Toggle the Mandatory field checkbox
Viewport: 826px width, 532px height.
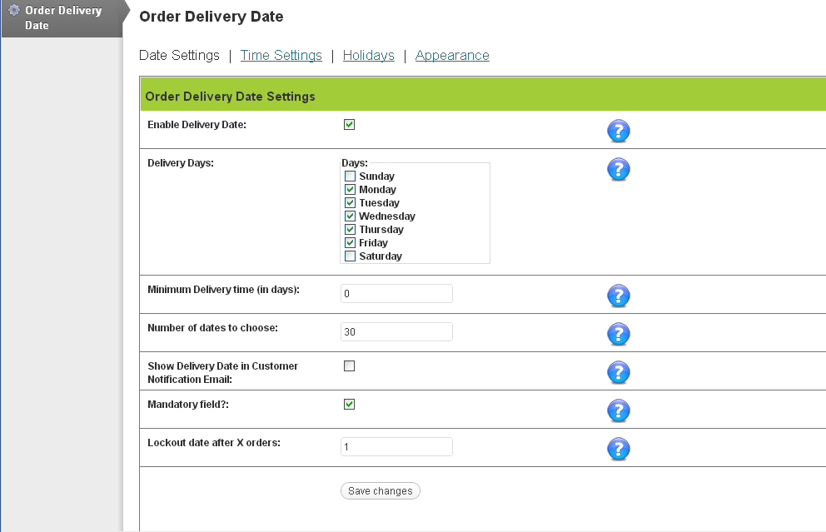[349, 404]
